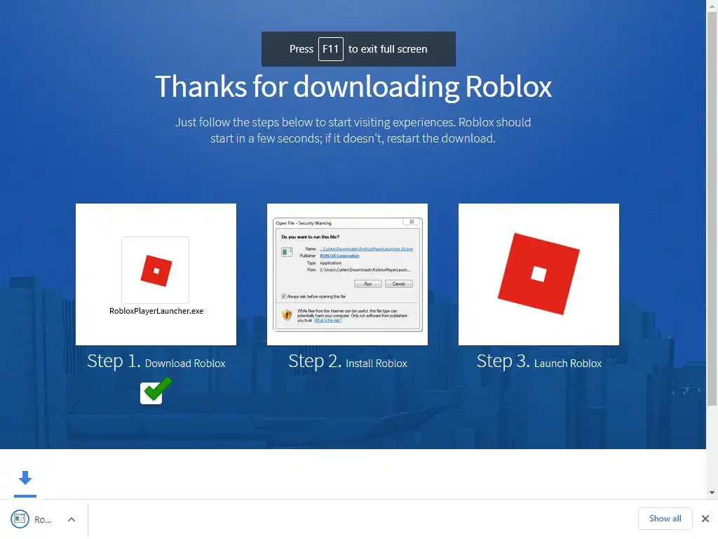Click the Step 2 security warning thumbnail
Screen dimensions: 718x539
point(347,274)
